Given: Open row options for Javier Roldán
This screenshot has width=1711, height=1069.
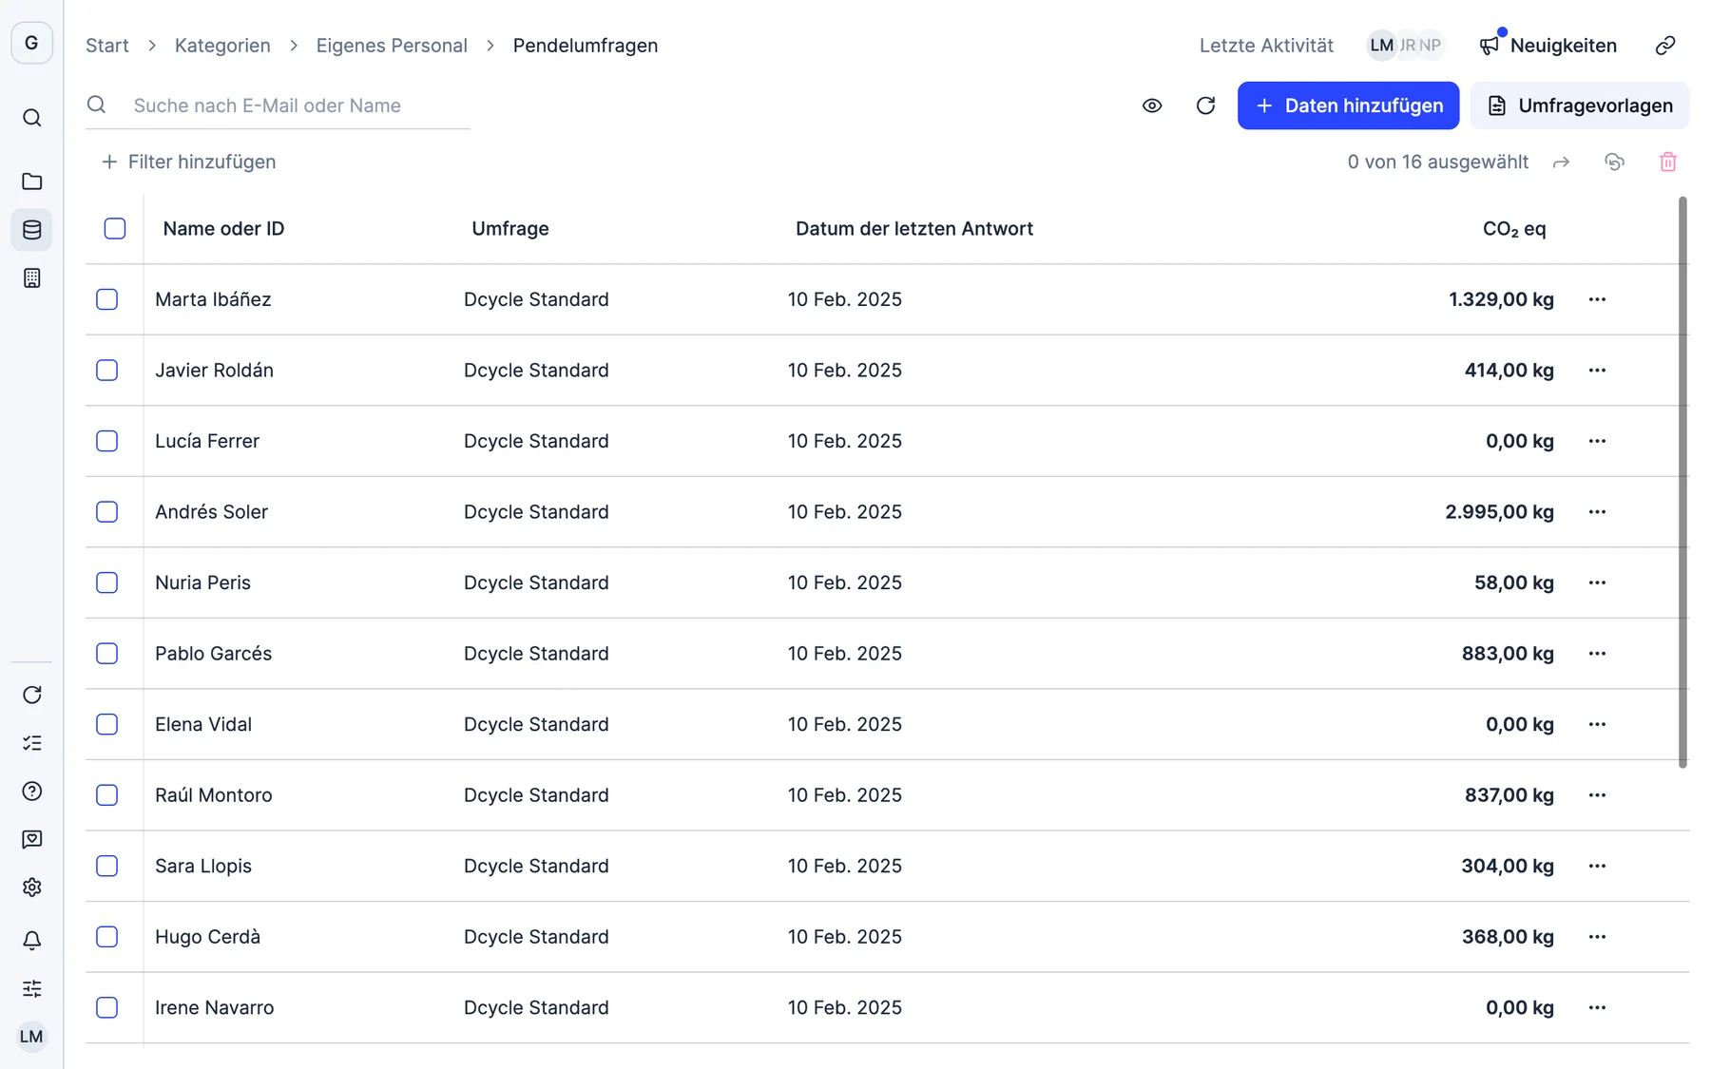Looking at the screenshot, I should click(1597, 371).
